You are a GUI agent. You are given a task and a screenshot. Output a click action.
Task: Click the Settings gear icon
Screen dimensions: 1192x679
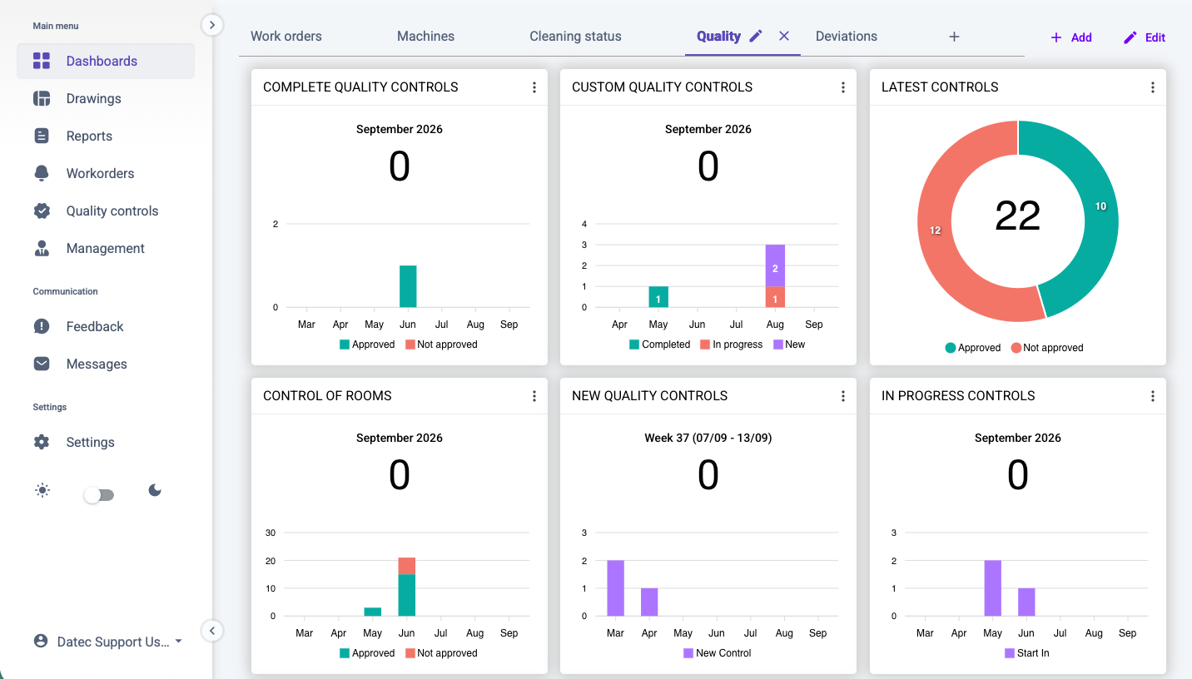click(42, 442)
